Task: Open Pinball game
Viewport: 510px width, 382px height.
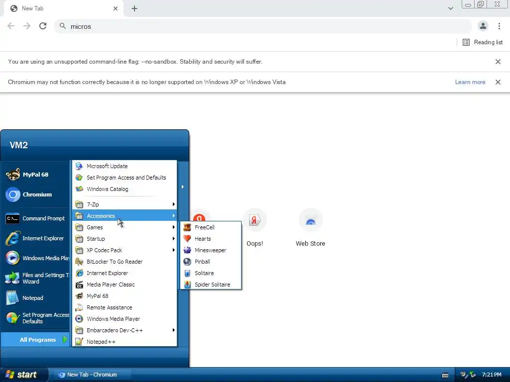Action: tap(211, 262)
